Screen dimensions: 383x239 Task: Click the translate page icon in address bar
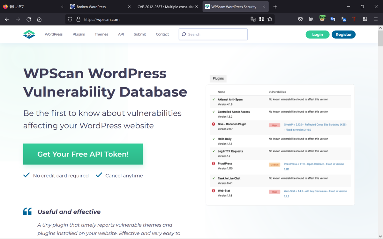point(253,19)
